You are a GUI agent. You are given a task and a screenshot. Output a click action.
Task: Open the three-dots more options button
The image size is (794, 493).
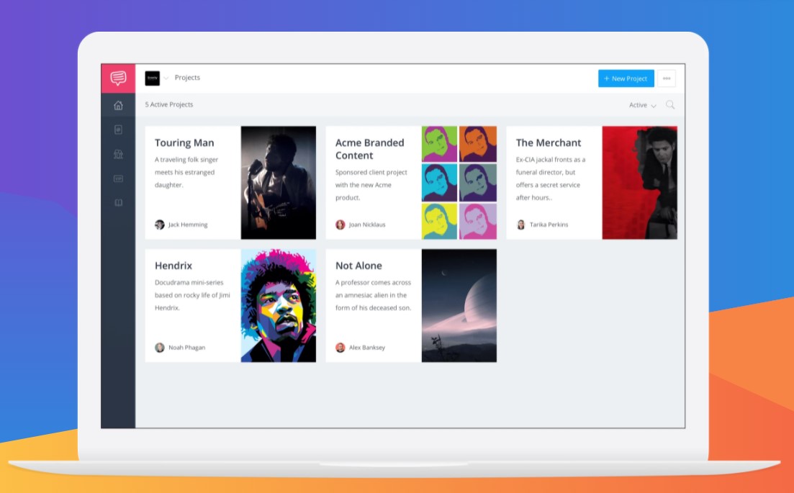click(x=667, y=78)
